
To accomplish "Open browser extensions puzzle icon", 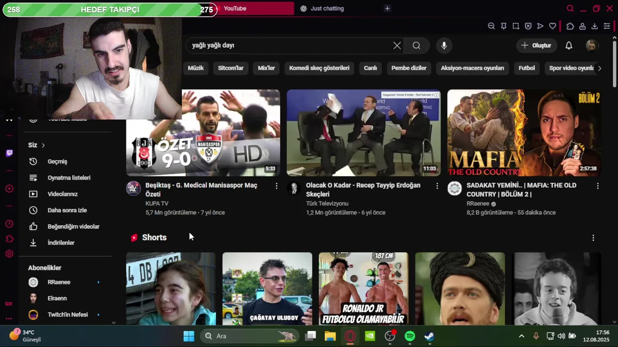I will coord(570,26).
